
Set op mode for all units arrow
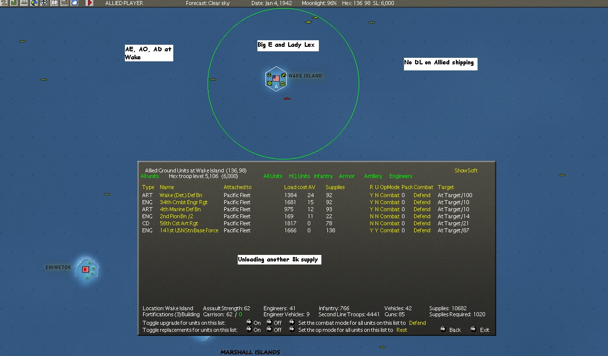point(292,330)
